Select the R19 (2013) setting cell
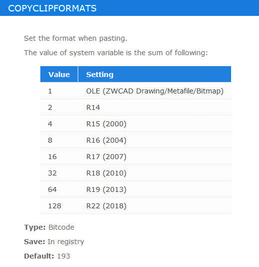This screenshot has width=259, height=267. click(154, 189)
